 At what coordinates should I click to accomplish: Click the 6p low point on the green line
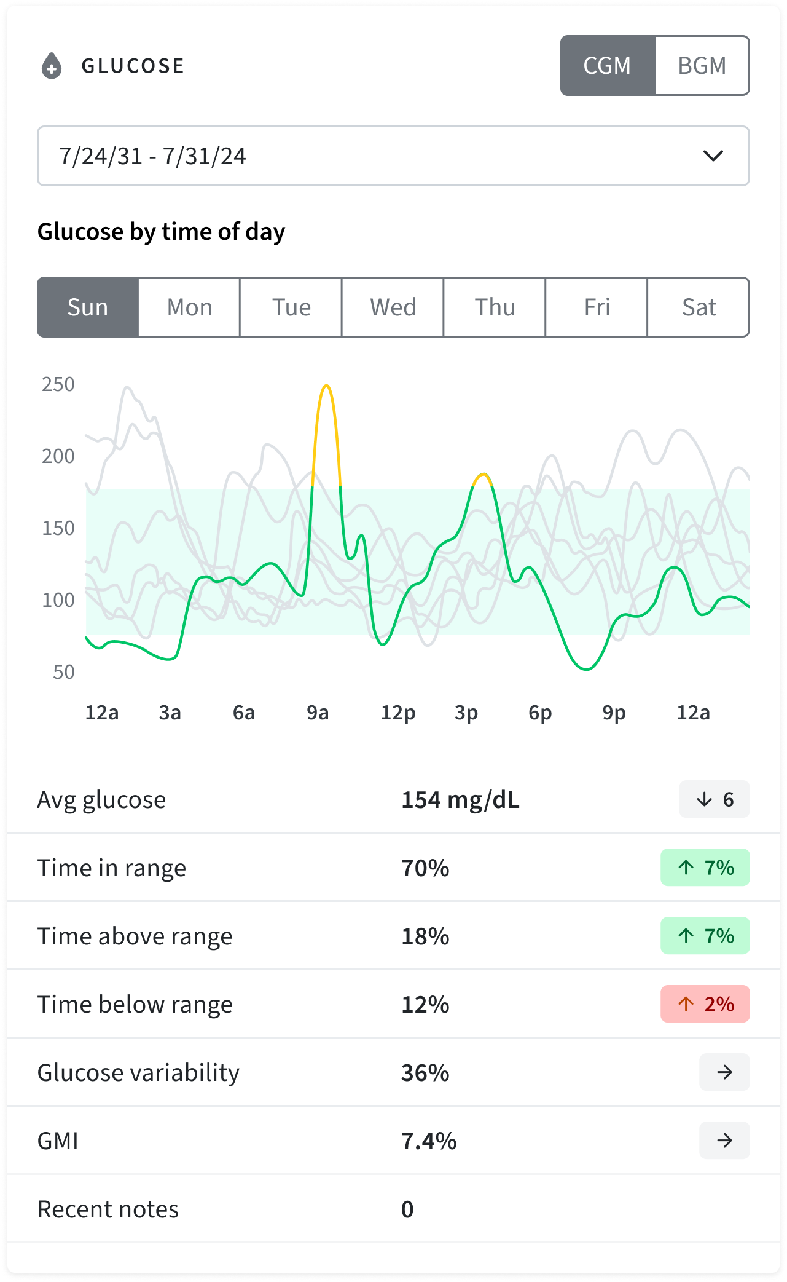[586, 668]
